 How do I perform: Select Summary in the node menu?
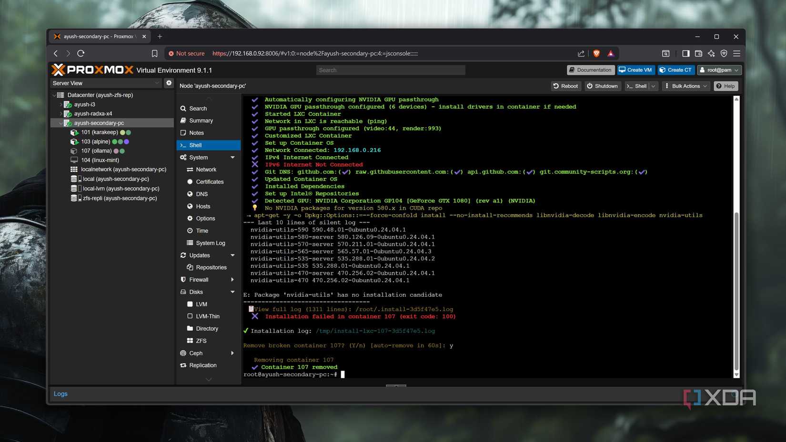click(201, 121)
